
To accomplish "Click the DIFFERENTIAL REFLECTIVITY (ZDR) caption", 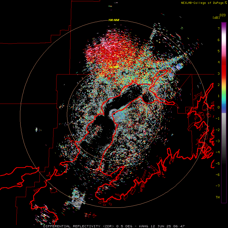I will tap(79, 226).
